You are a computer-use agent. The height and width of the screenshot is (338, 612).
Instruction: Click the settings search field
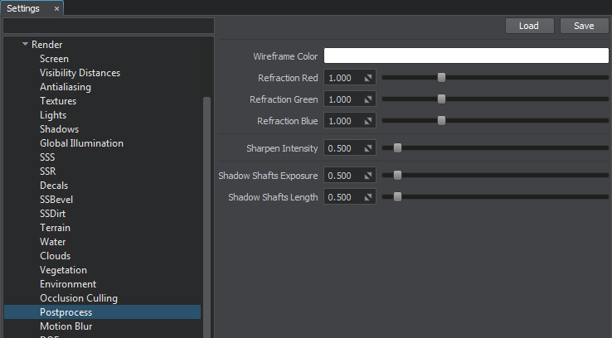pyautogui.click(x=108, y=27)
